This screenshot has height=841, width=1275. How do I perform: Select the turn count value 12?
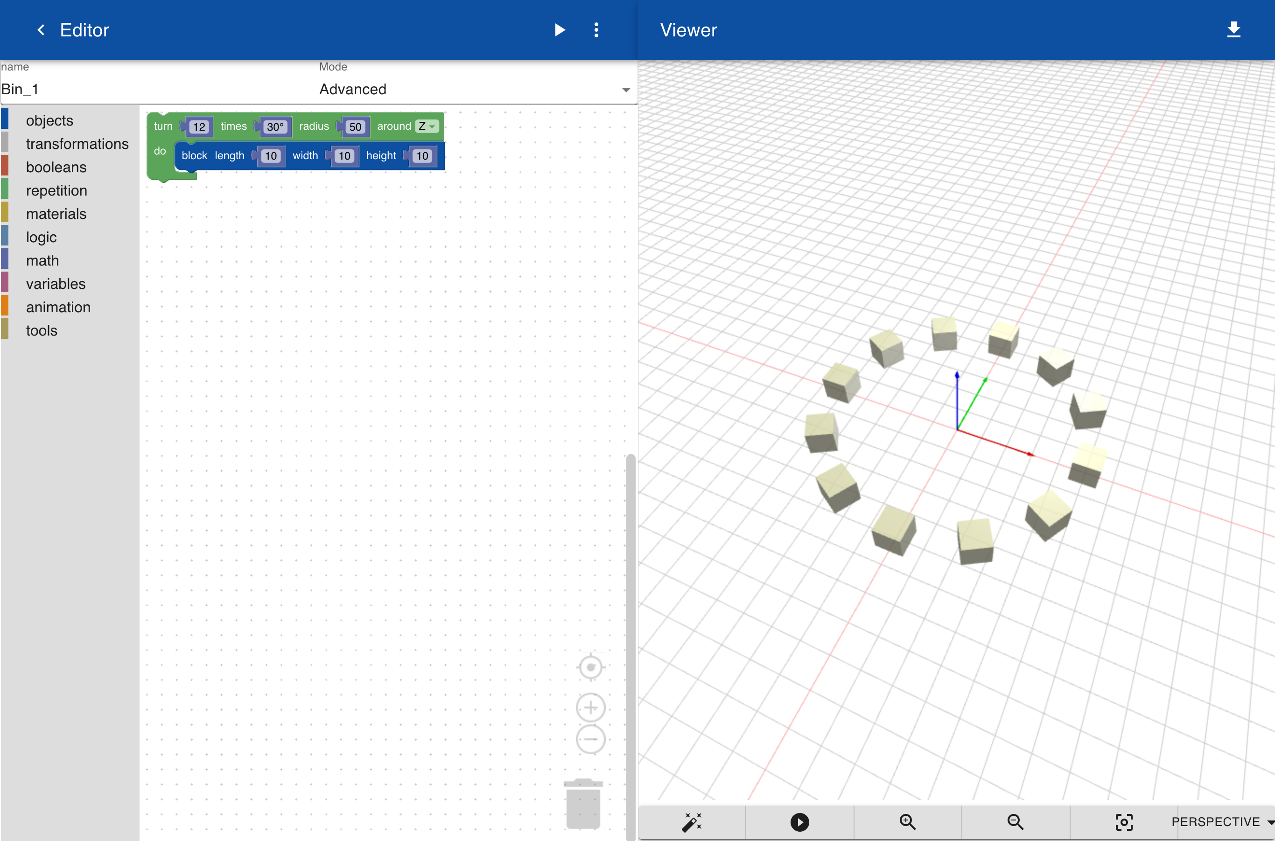click(199, 126)
